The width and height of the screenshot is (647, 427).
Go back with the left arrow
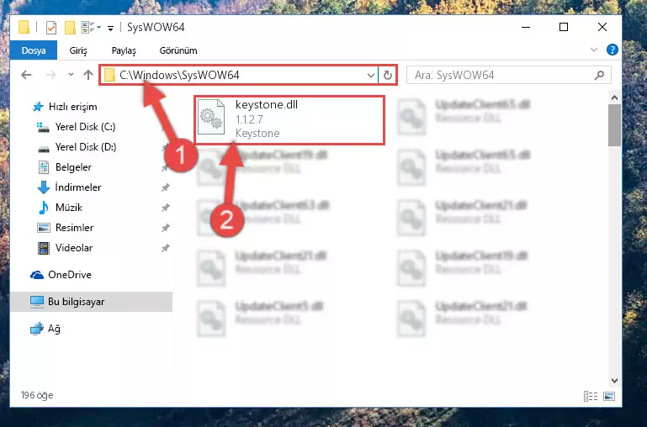26,75
